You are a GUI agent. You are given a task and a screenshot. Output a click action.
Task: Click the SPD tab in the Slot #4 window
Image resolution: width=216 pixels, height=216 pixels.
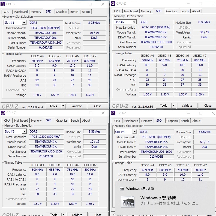point(159,121)
